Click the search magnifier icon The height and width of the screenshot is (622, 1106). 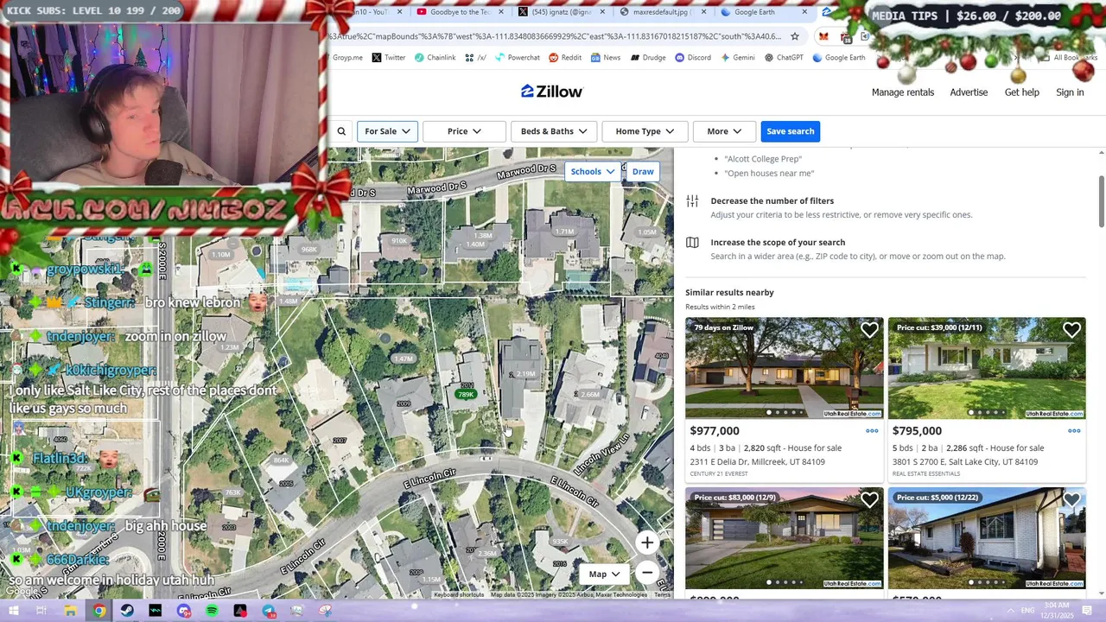pyautogui.click(x=341, y=131)
